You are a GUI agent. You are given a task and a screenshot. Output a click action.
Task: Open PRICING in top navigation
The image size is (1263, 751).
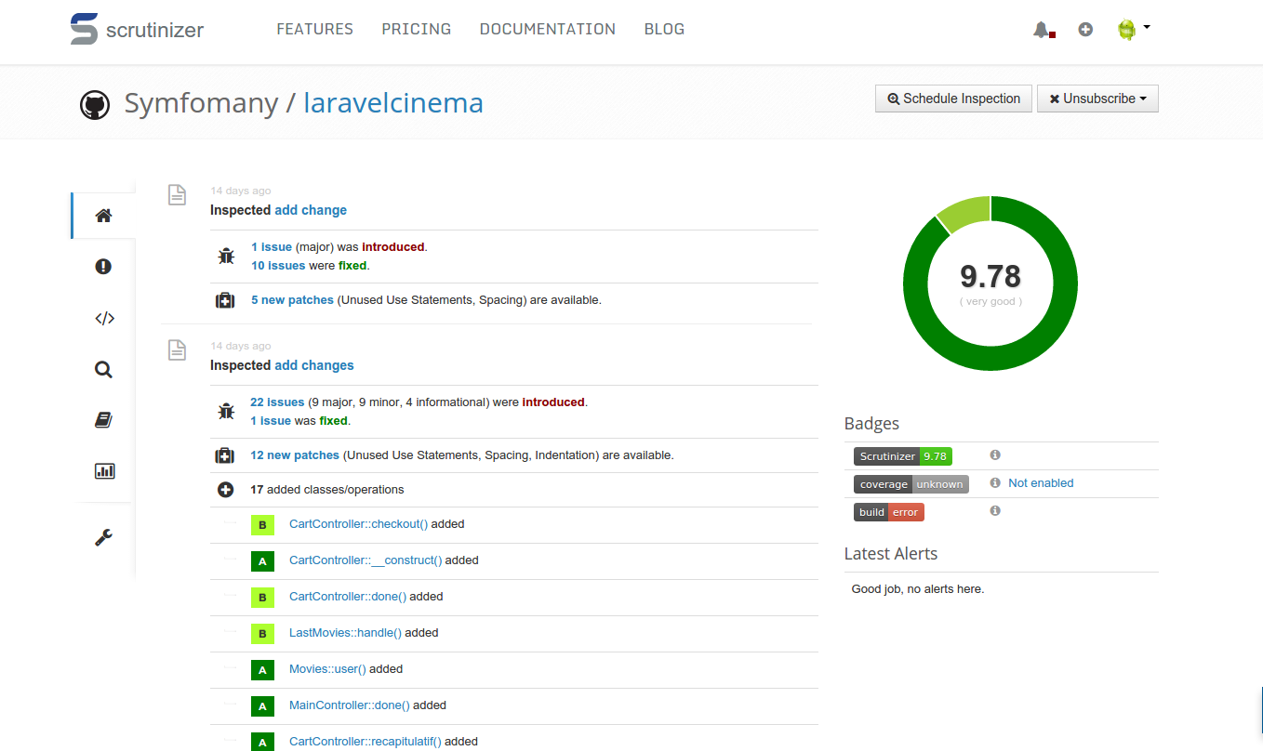(416, 29)
